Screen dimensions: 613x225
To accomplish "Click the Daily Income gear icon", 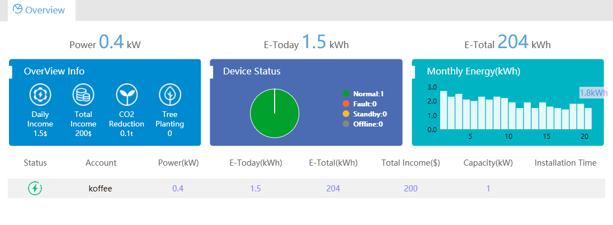I will 41,96.
